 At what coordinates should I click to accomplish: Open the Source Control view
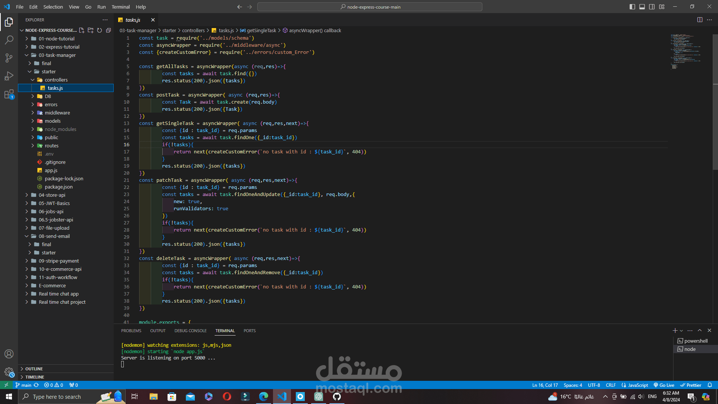point(9,58)
